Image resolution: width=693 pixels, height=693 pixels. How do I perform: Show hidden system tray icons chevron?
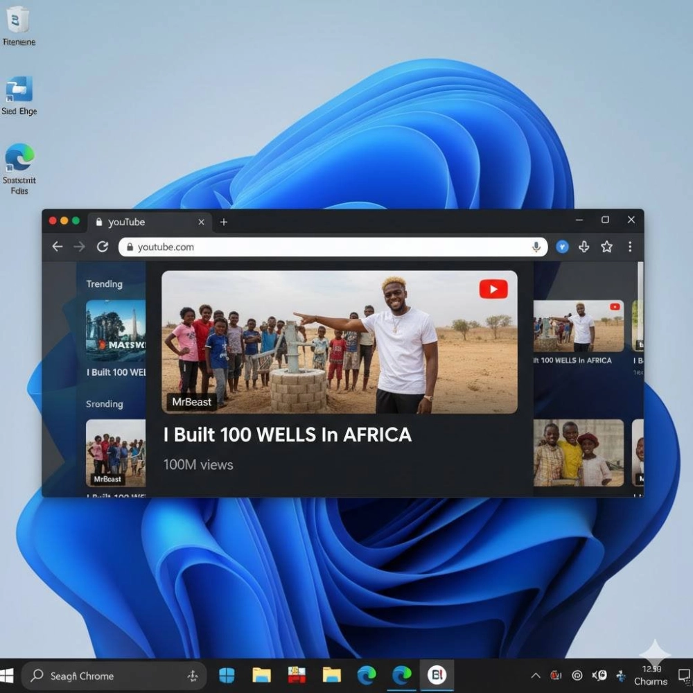(535, 676)
